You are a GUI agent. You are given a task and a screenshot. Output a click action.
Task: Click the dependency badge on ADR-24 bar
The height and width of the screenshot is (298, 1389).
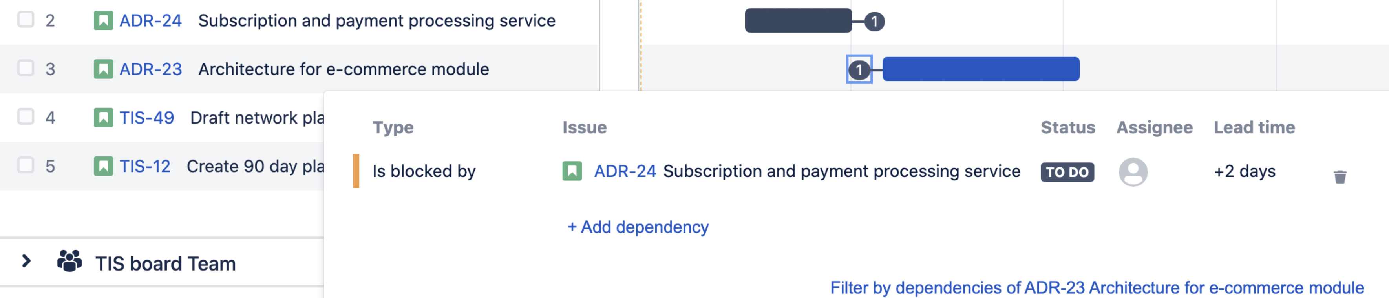click(874, 22)
